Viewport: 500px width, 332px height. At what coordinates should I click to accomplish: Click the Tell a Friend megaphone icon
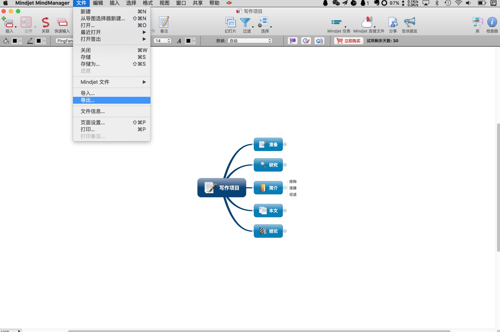coord(409,23)
